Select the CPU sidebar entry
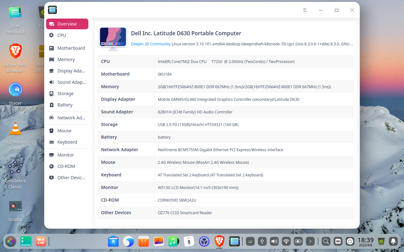404x252 pixels. click(x=67, y=35)
